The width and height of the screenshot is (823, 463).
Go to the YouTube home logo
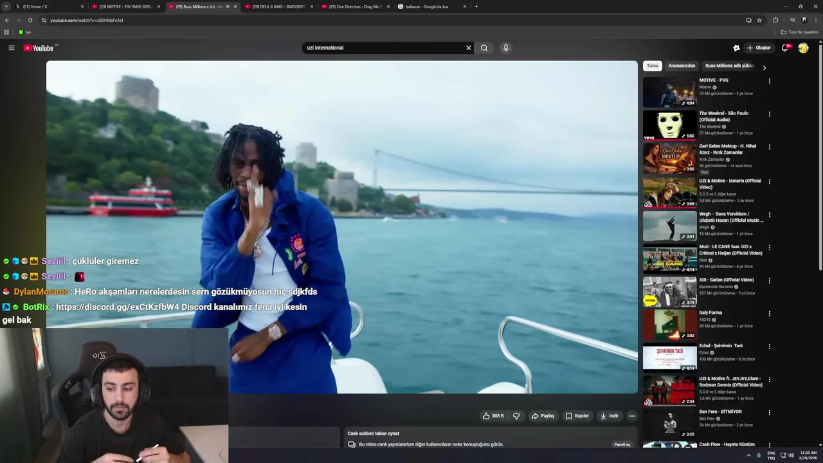tap(39, 48)
